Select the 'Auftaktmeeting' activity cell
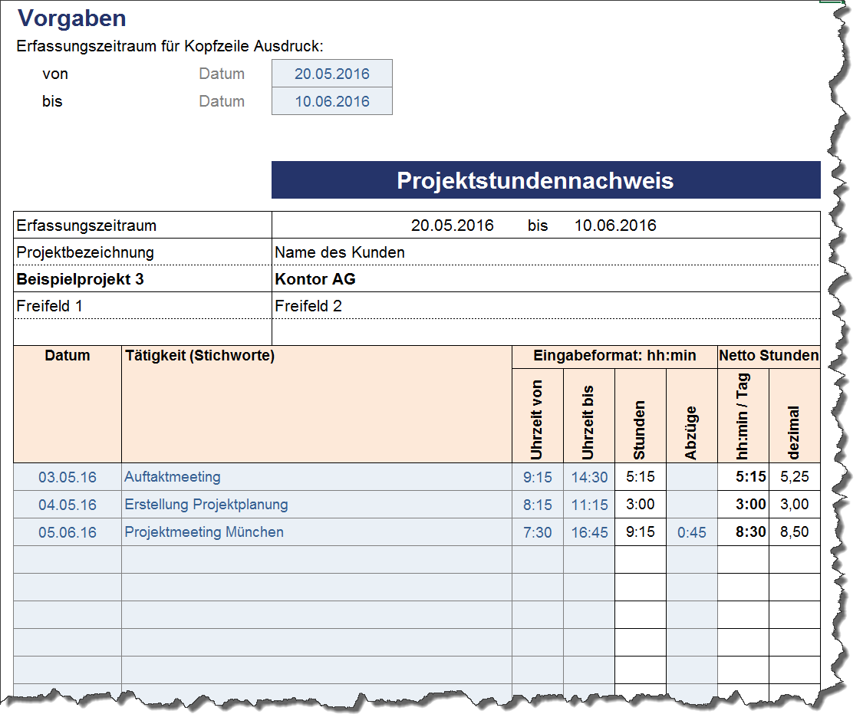The width and height of the screenshot is (863, 724). coord(317,477)
